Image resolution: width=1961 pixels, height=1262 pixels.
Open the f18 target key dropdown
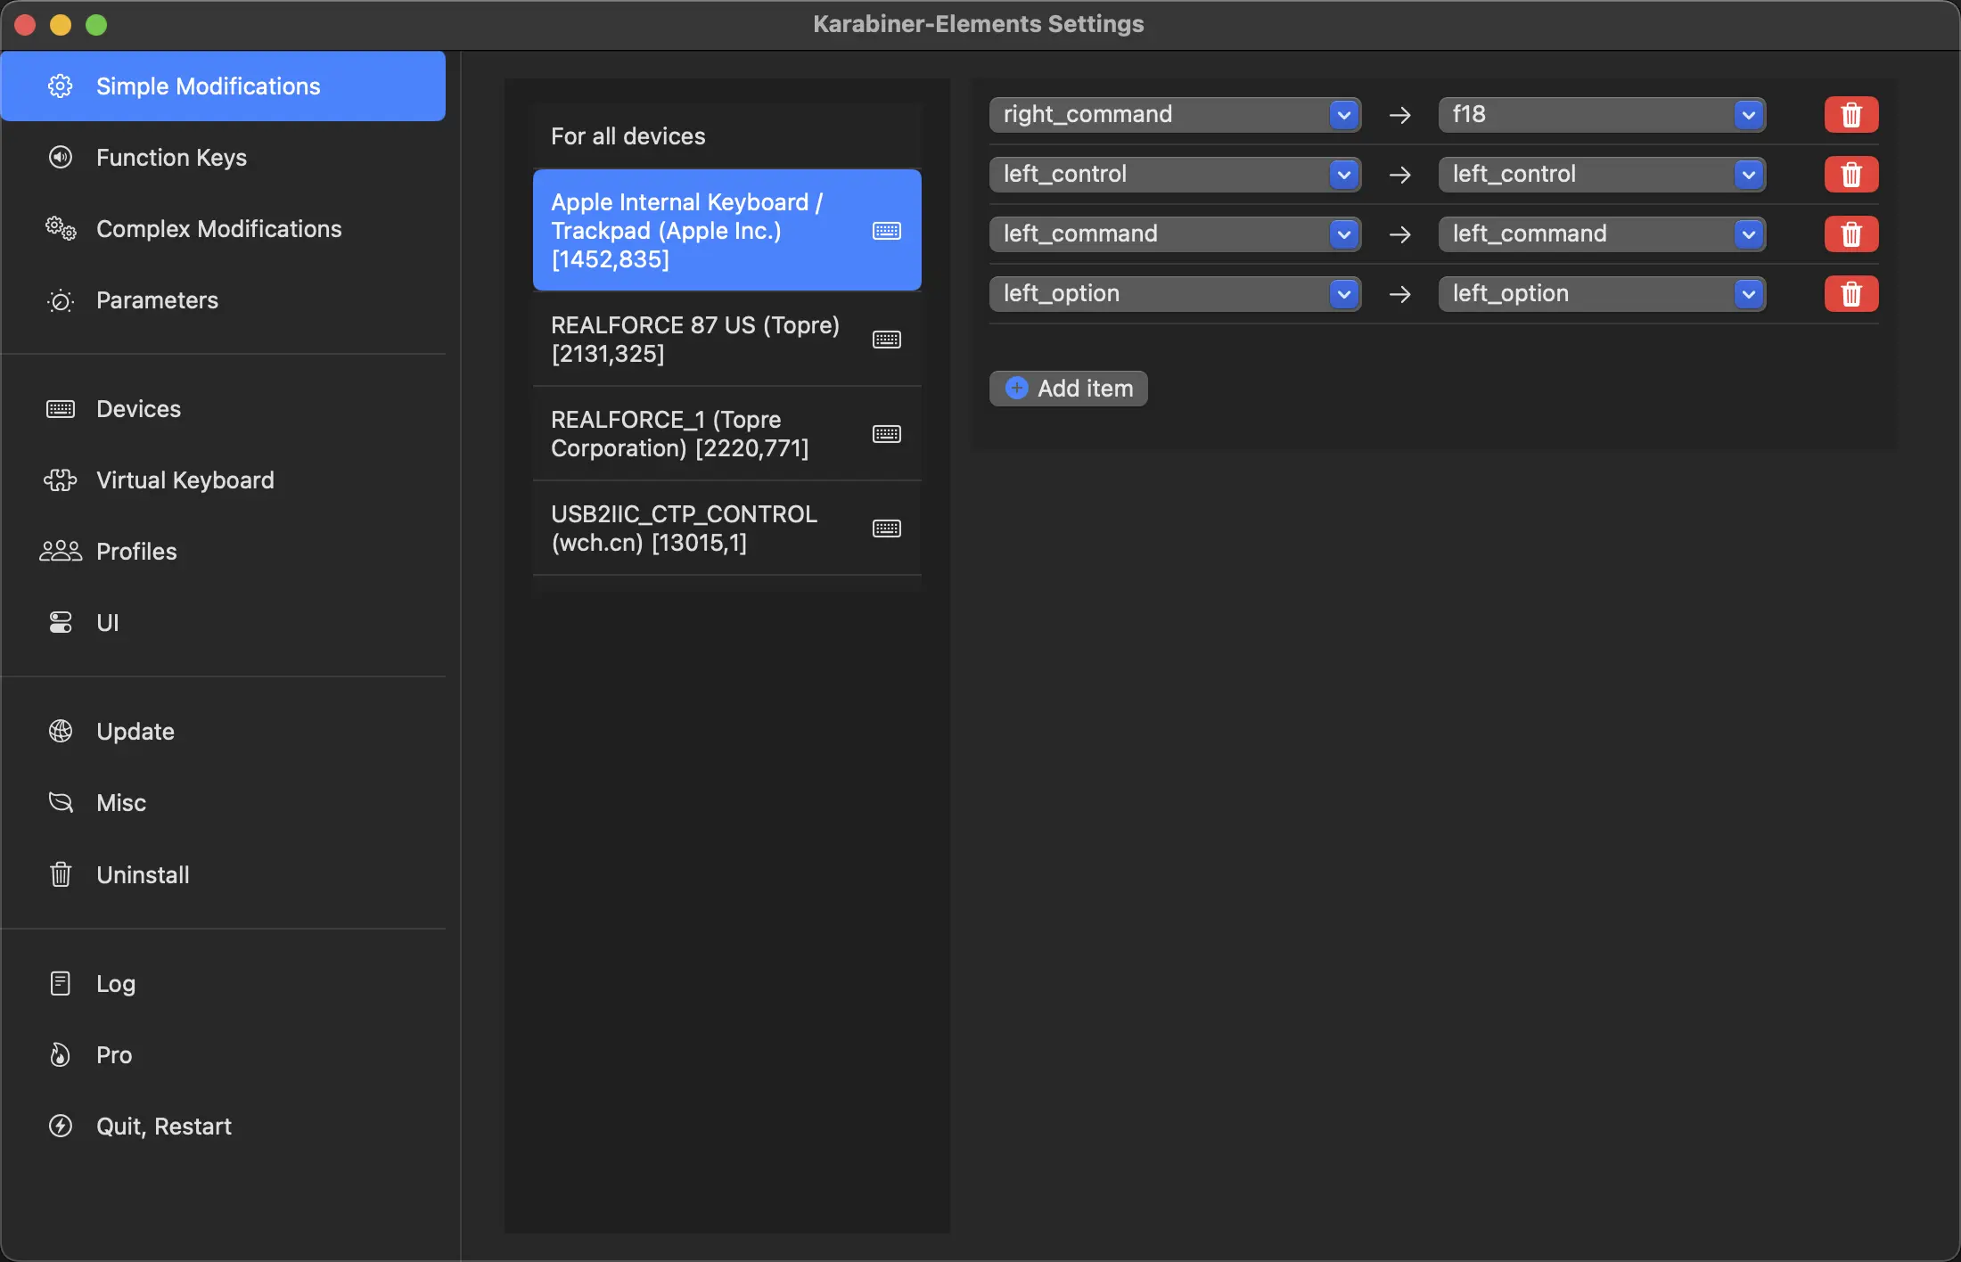coord(1602,114)
